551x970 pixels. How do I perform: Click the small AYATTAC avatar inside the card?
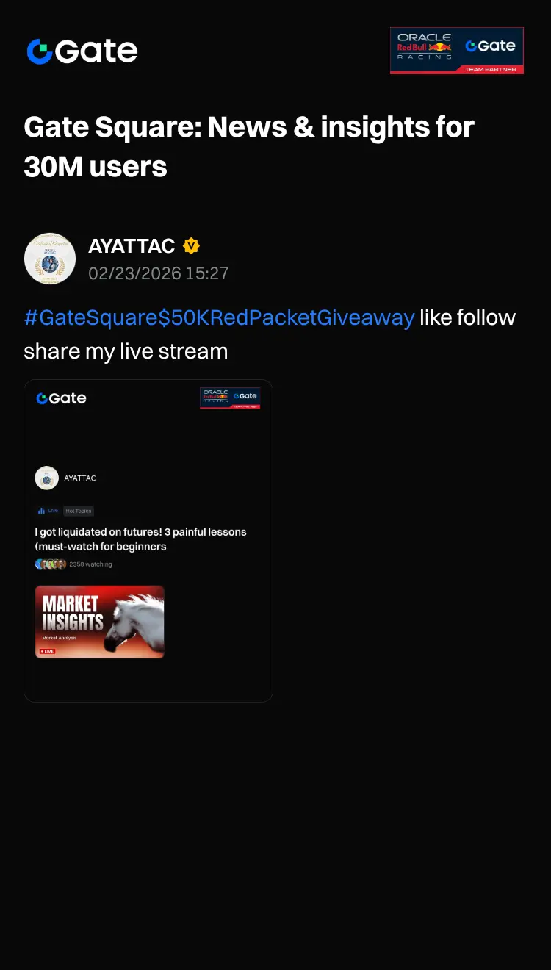tap(47, 478)
